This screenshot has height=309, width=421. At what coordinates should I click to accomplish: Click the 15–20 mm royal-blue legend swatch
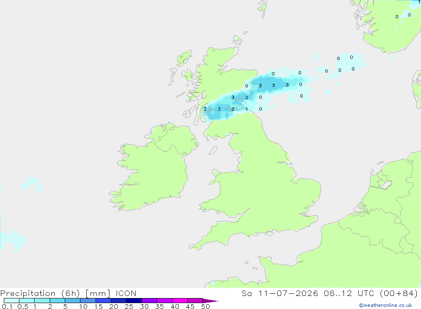pos(104,301)
